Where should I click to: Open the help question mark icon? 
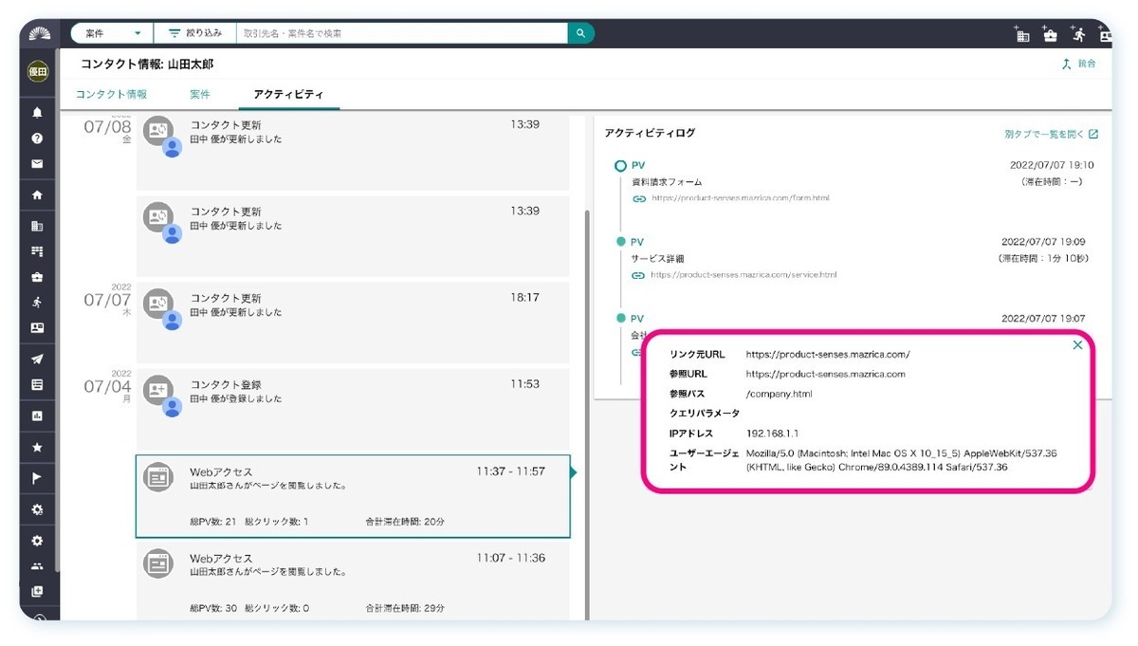coord(37,138)
